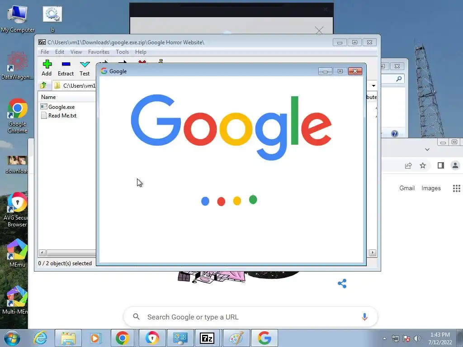The width and height of the screenshot is (463, 347).
Task: Open the File menu in 7-Zip
Action: (45, 52)
